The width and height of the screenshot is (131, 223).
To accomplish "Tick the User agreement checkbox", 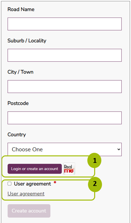I will (x=9, y=184).
